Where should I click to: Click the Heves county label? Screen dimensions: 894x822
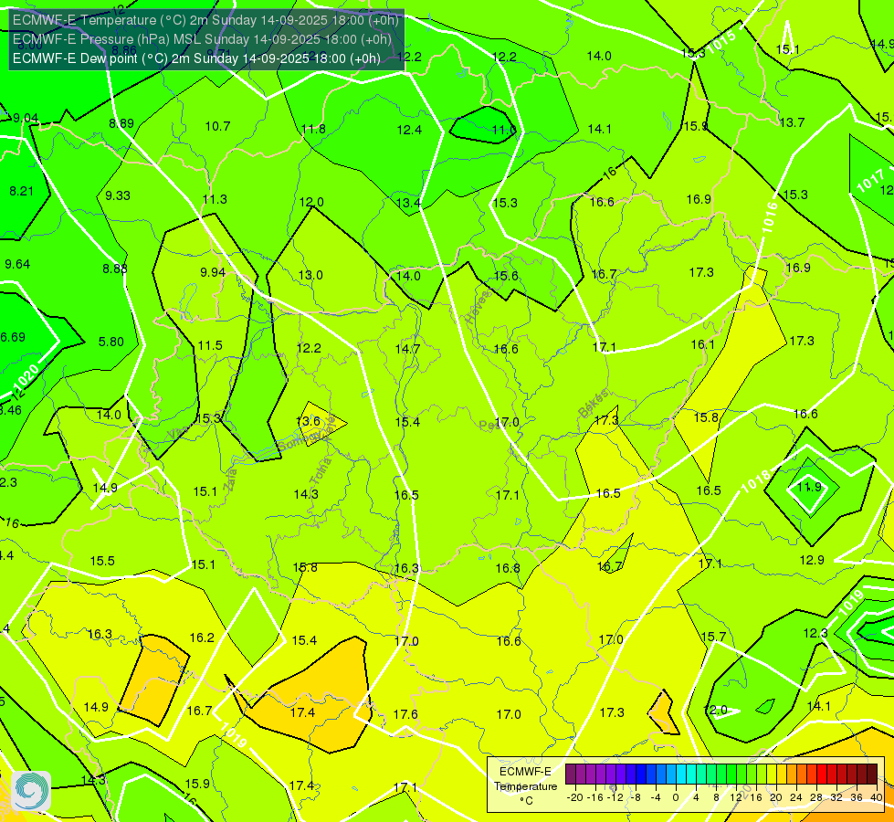tap(478, 306)
